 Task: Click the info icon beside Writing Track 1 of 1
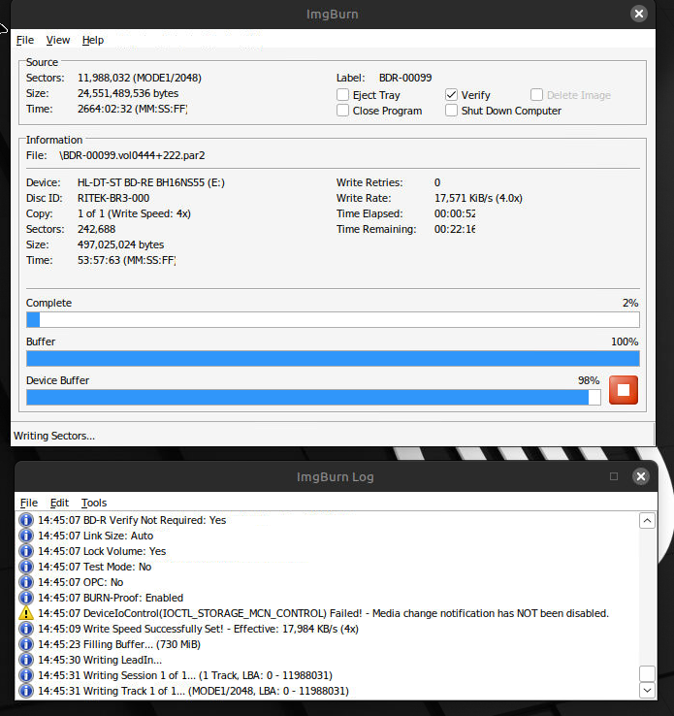pyautogui.click(x=26, y=691)
